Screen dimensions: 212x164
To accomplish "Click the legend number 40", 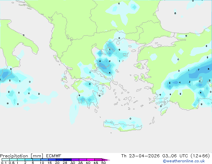I will [x=88, y=163].
